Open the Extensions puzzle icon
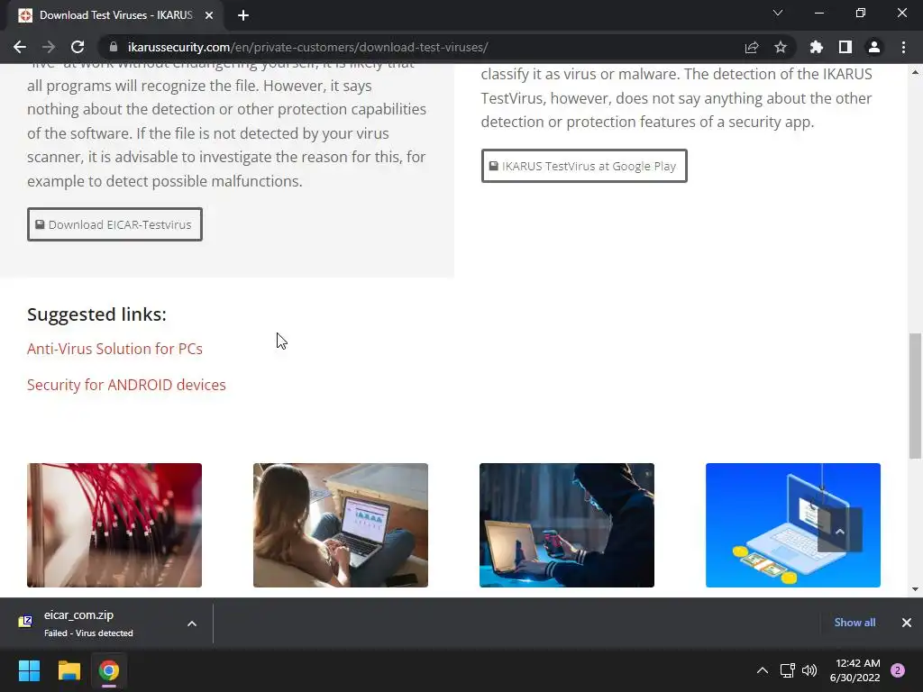 point(816,47)
